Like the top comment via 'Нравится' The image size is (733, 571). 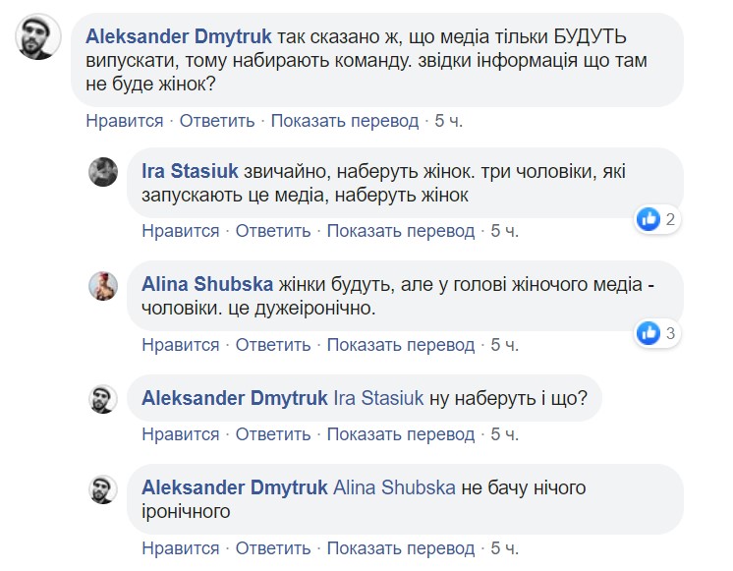tap(125, 121)
